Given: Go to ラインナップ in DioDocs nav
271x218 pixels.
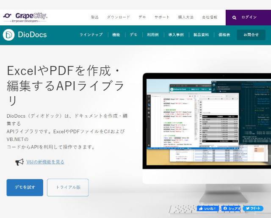Looking at the screenshot, I should (91, 35).
